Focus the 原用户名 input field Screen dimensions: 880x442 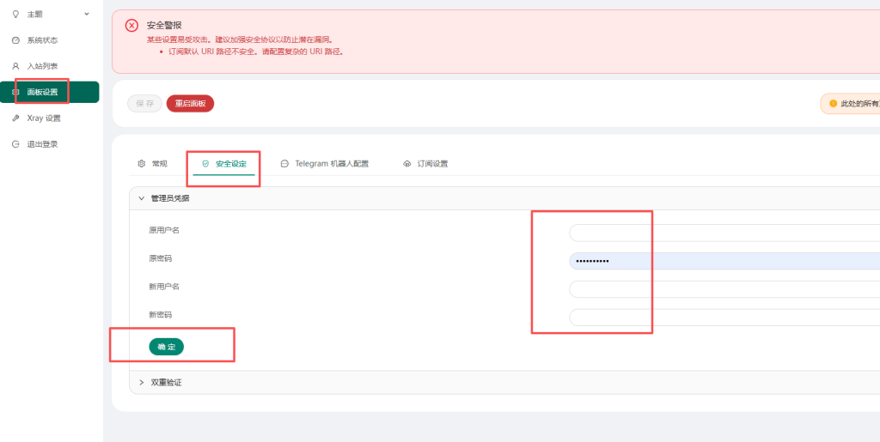click(x=724, y=233)
